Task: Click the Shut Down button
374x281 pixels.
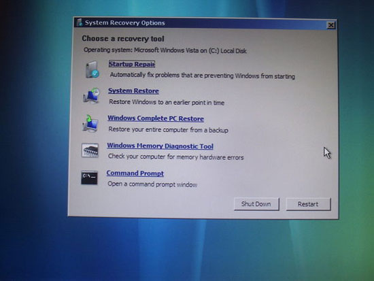Action: click(256, 204)
